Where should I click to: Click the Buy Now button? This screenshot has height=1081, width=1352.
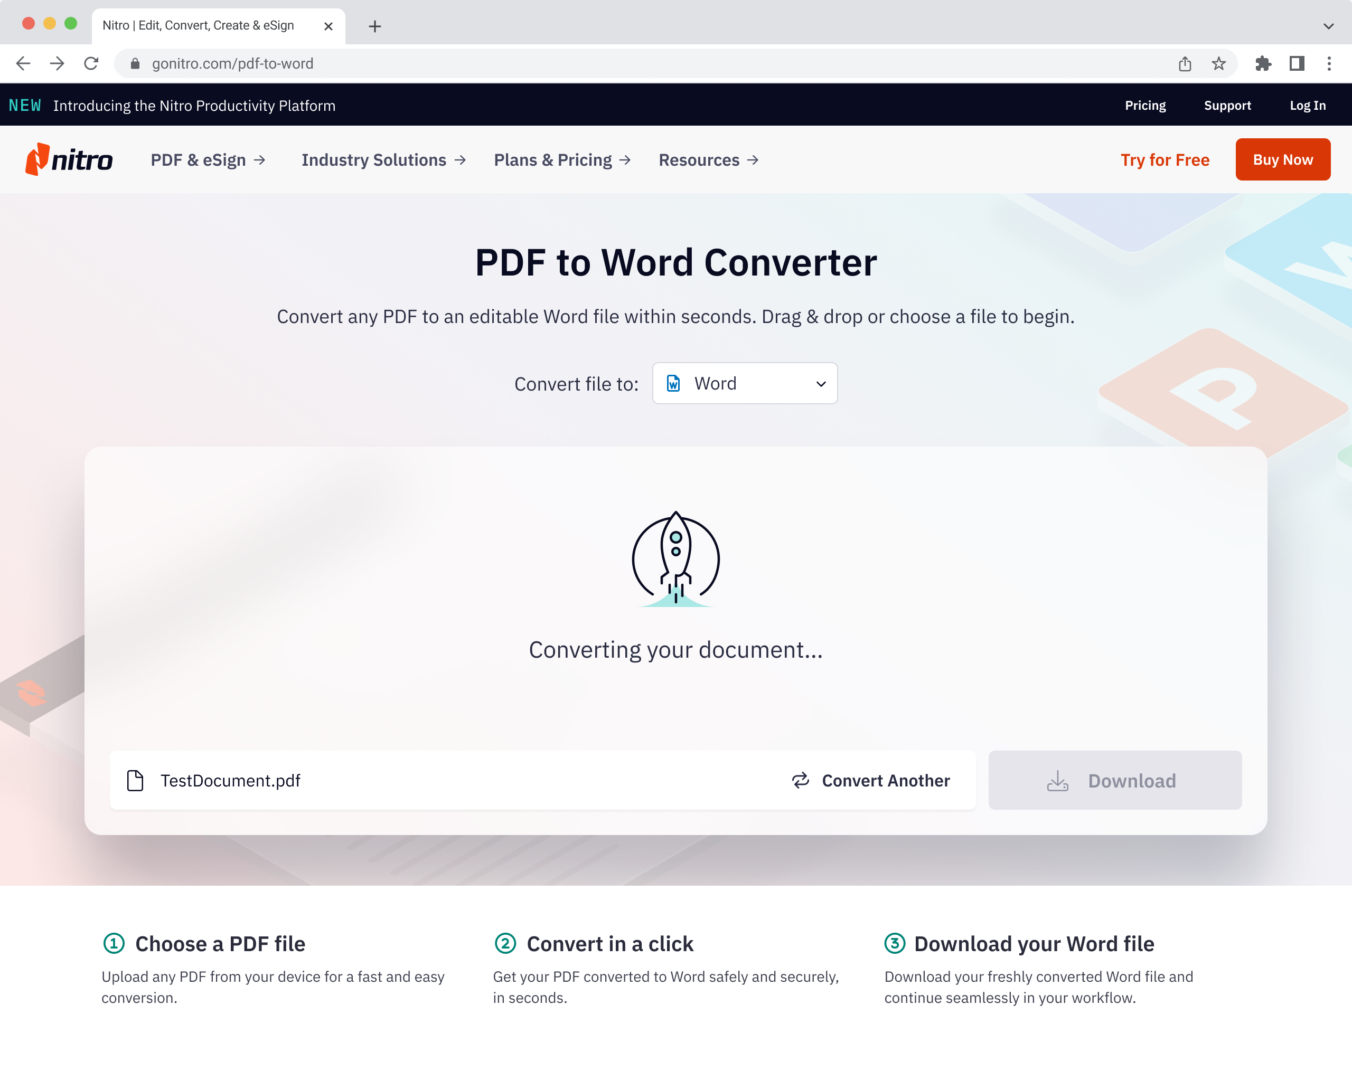(1282, 160)
